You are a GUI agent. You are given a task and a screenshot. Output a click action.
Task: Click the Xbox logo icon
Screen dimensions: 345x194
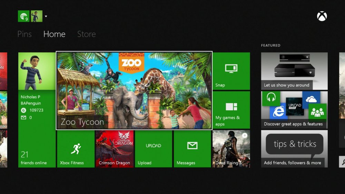pos(322,16)
